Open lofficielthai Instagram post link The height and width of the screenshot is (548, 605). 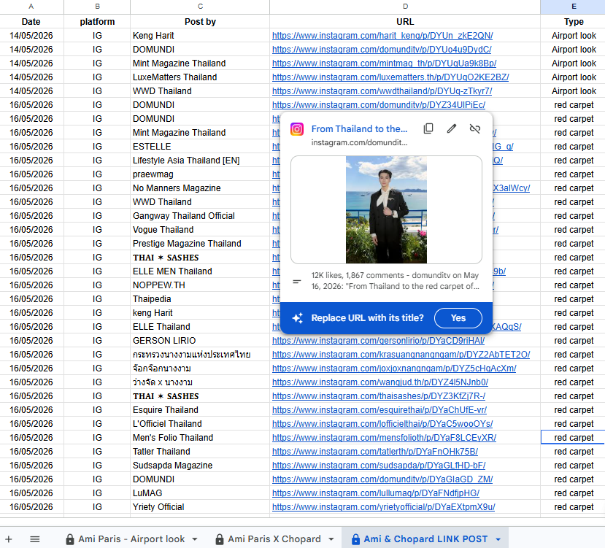pyautogui.click(x=382, y=424)
